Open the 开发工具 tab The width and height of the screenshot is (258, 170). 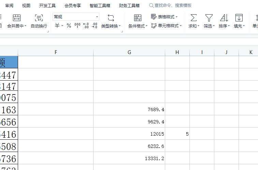click(x=47, y=5)
